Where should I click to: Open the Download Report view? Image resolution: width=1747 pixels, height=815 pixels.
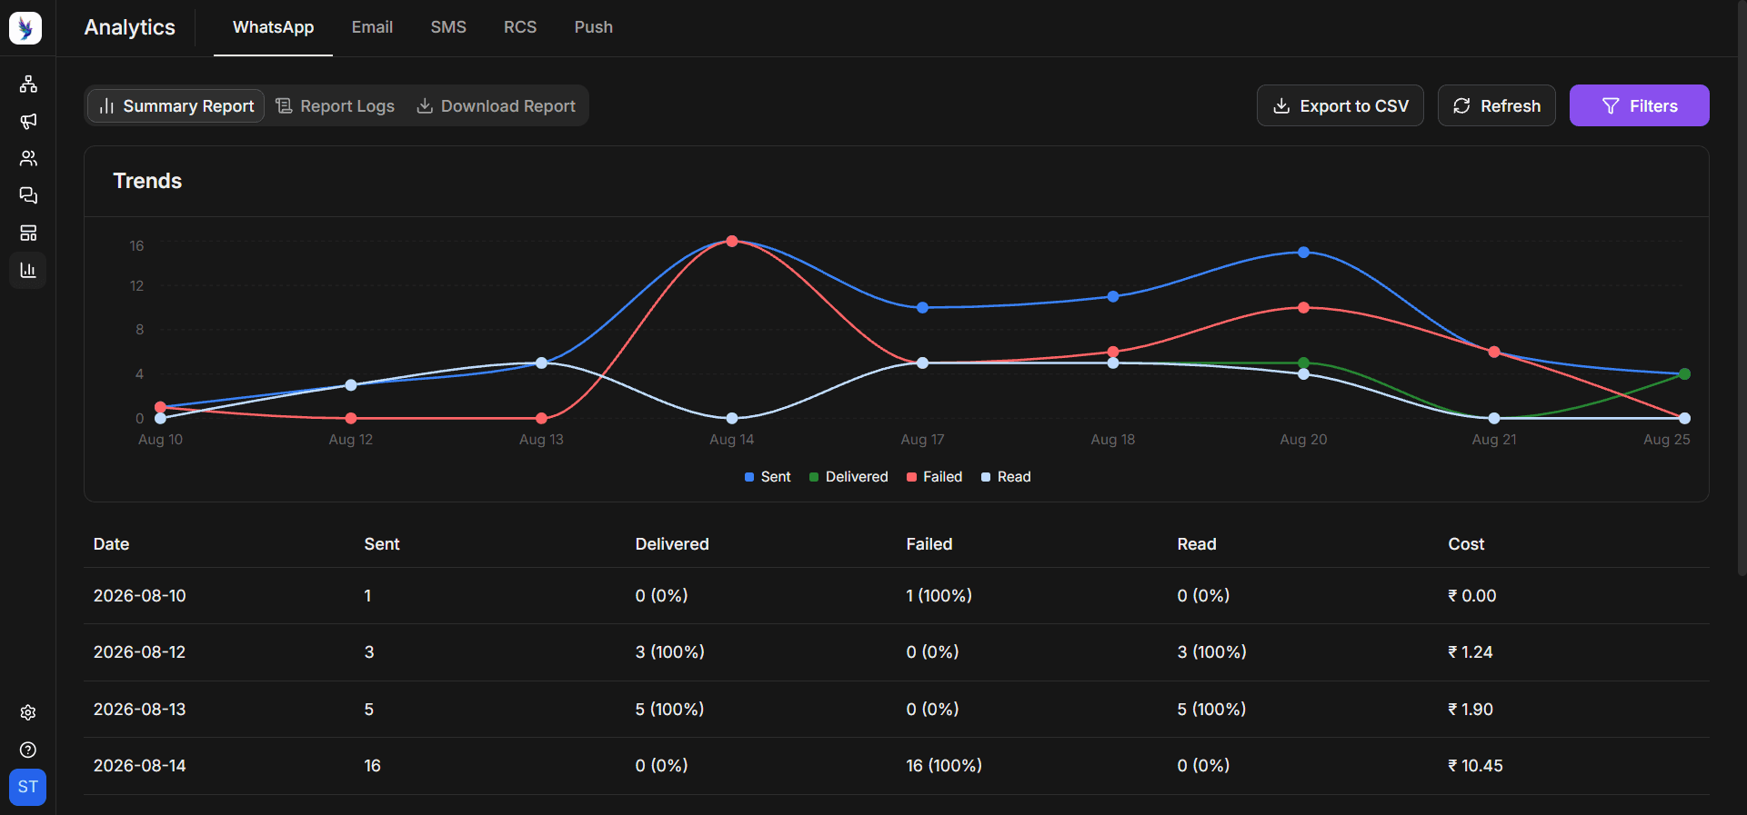496,106
